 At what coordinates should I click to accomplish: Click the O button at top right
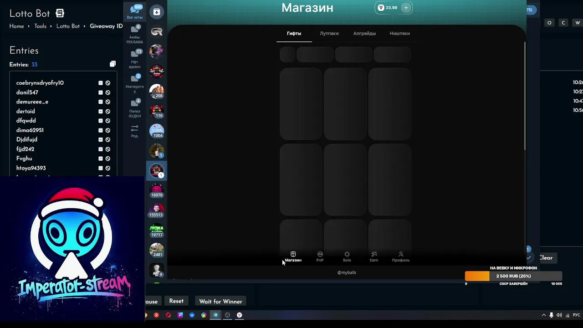pos(549,23)
